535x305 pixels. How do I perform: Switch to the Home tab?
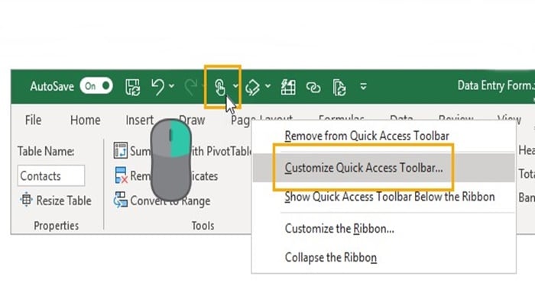(86, 120)
